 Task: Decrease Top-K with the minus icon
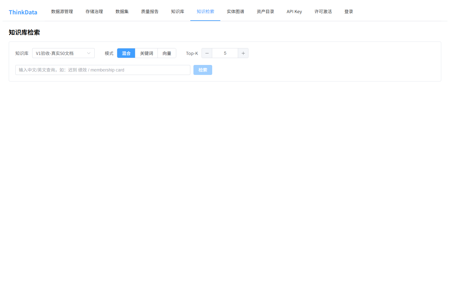(207, 53)
